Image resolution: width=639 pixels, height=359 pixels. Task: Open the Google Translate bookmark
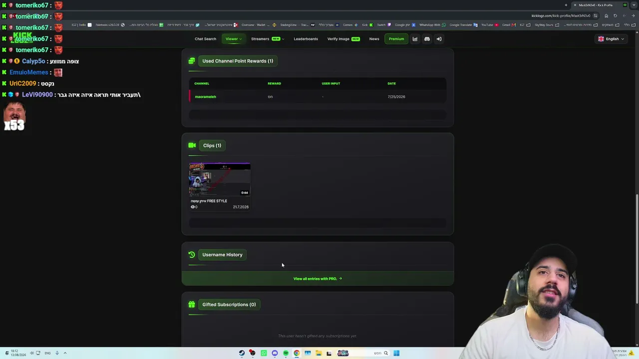click(463, 25)
